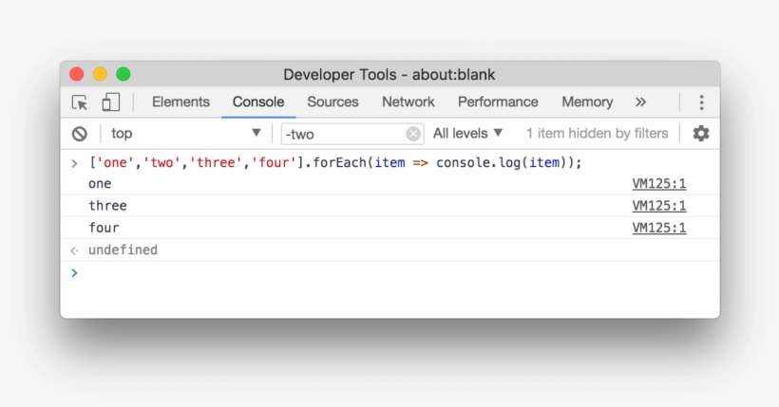
Task: Activate the inspect element picker icon
Action: click(x=80, y=102)
